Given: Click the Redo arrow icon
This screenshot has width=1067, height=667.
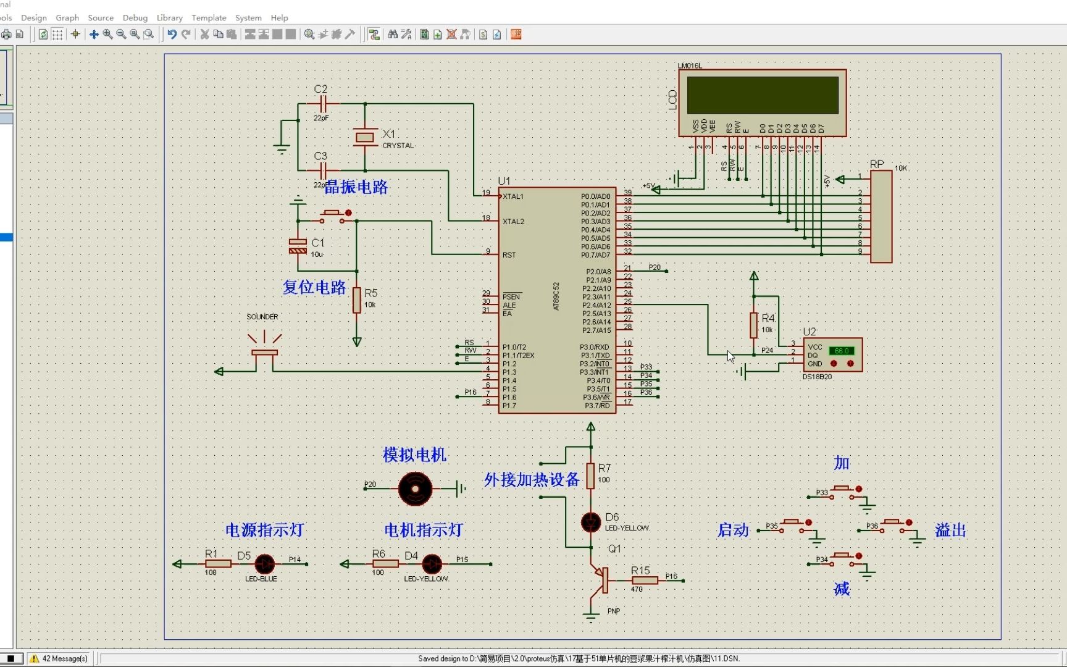Looking at the screenshot, I should tap(185, 35).
